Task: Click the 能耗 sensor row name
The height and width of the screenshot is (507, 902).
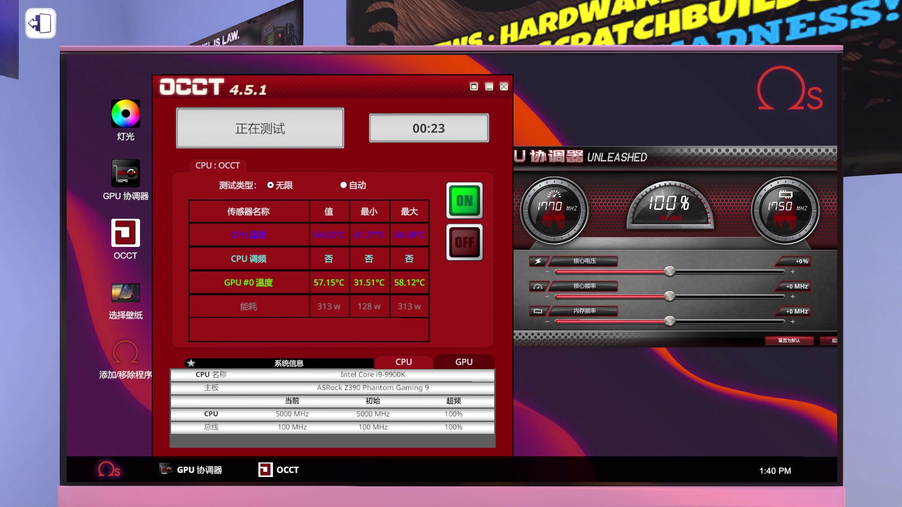Action: 249,307
